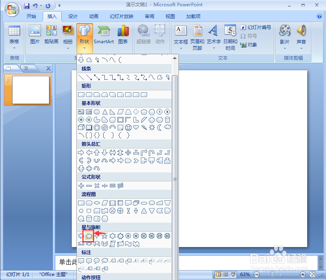Save the presentation from quick access toolbar
This screenshot has height=280, width=326.
(x=27, y=5)
